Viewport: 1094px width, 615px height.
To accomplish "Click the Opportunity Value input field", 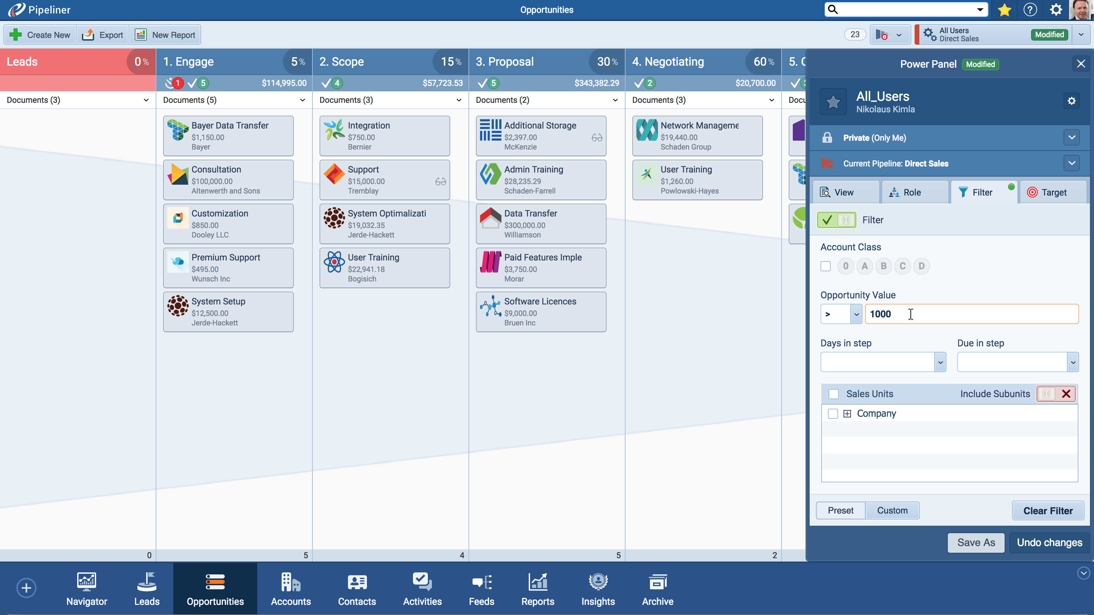I will pyautogui.click(x=972, y=314).
